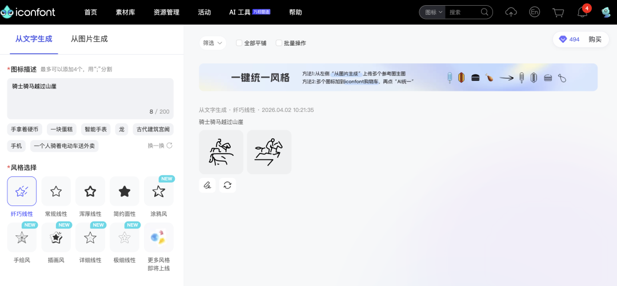
Task: Click the 更多风格即将上线 icon
Action: [159, 237]
